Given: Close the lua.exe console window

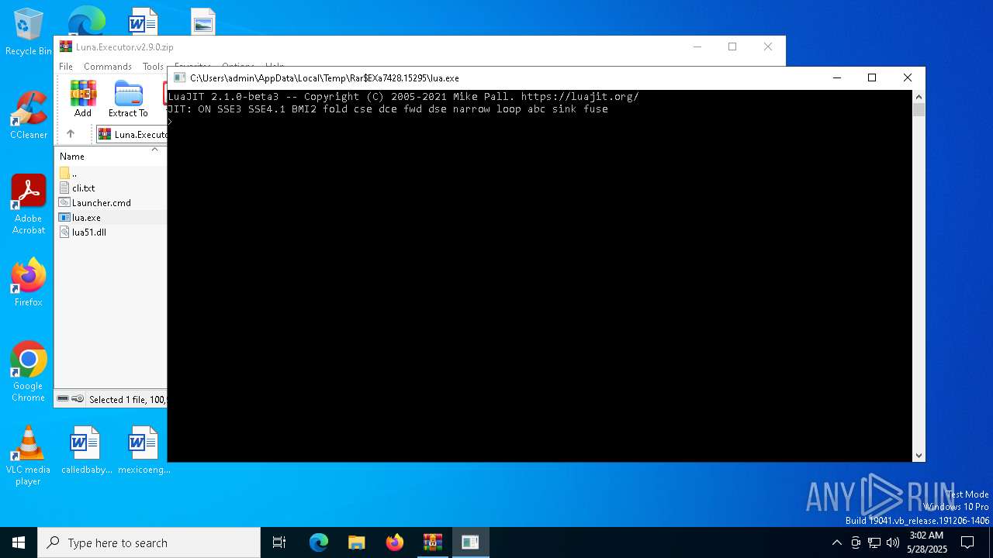Looking at the screenshot, I should coord(908,77).
